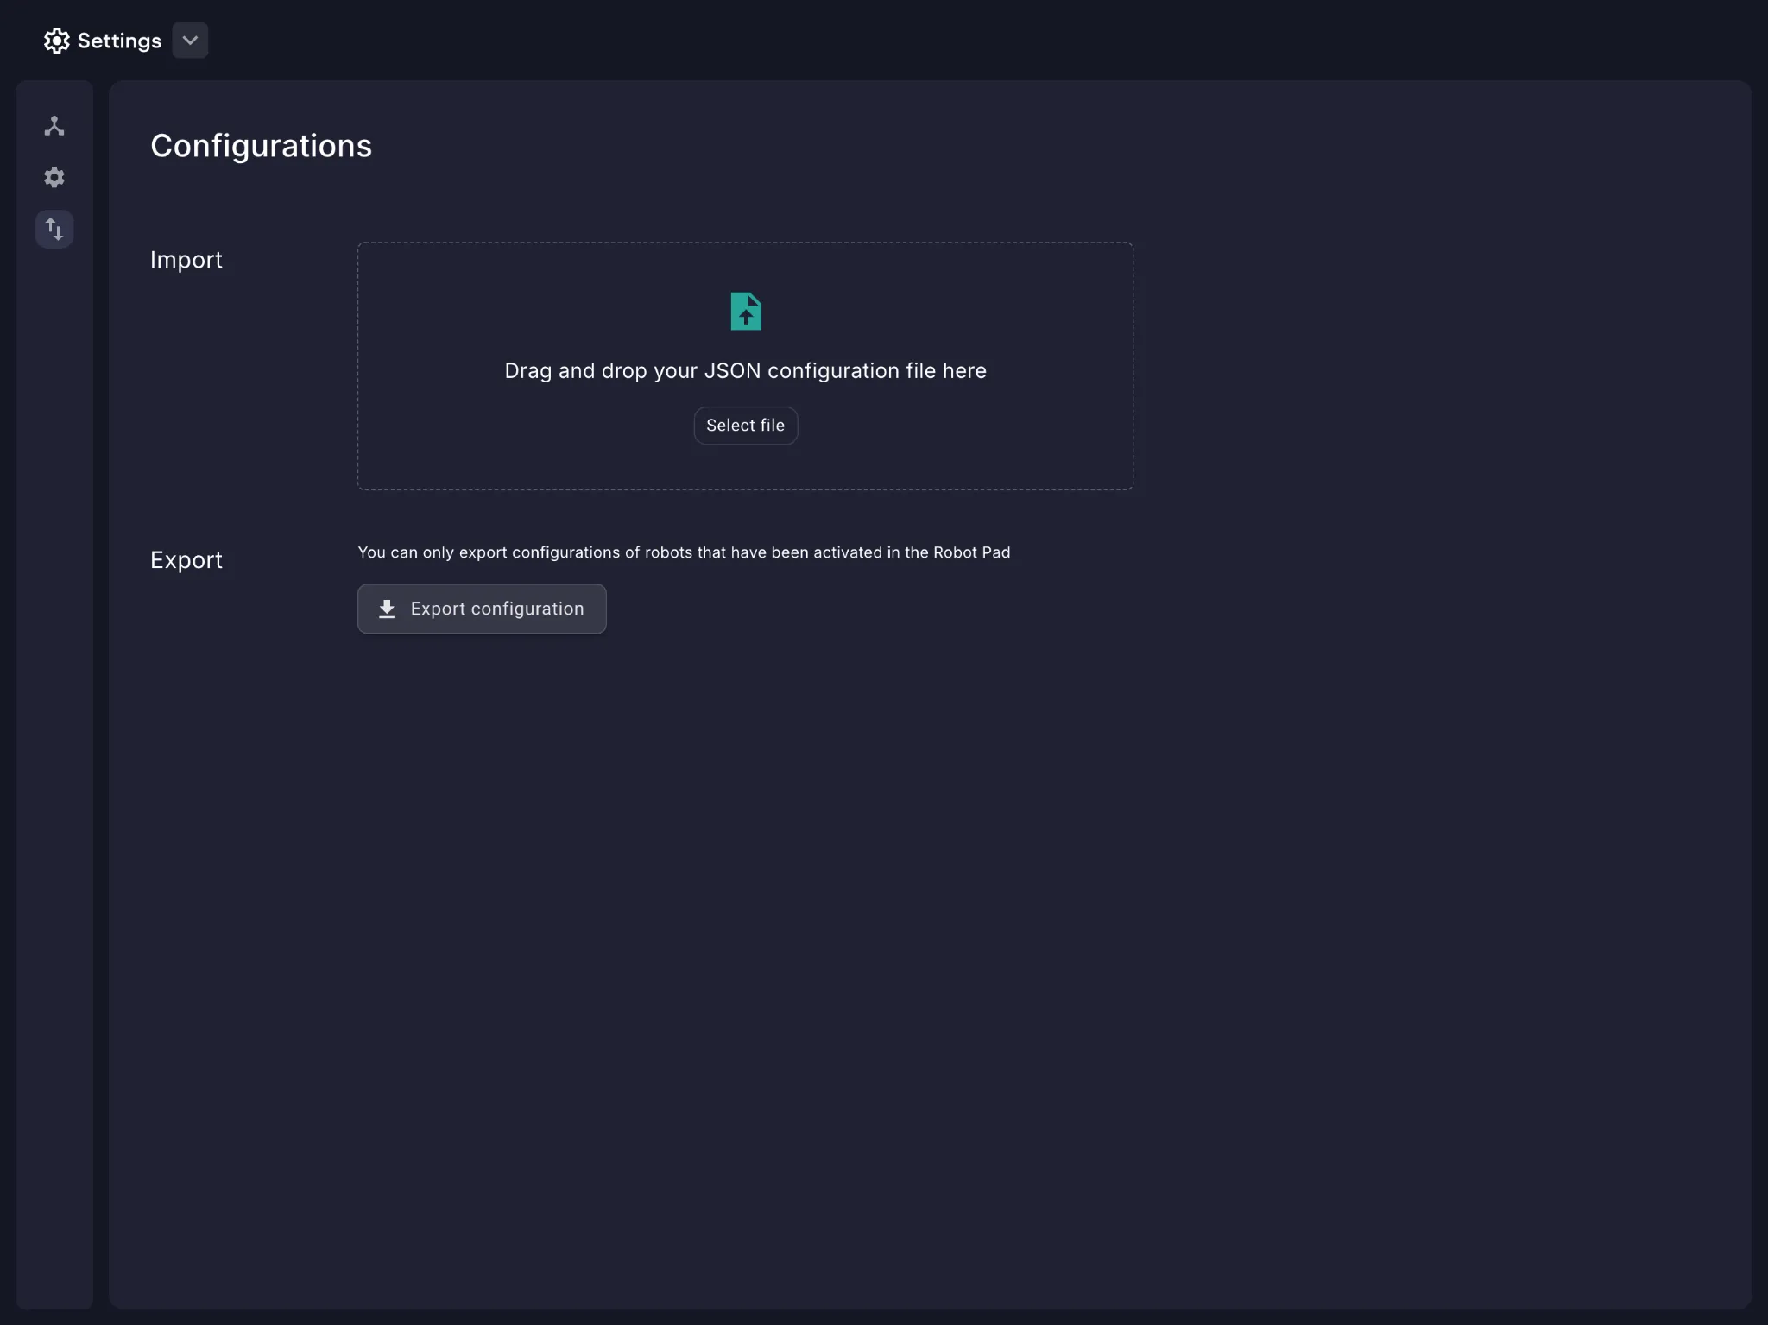Click the Settings gear icon in header

[x=56, y=41]
